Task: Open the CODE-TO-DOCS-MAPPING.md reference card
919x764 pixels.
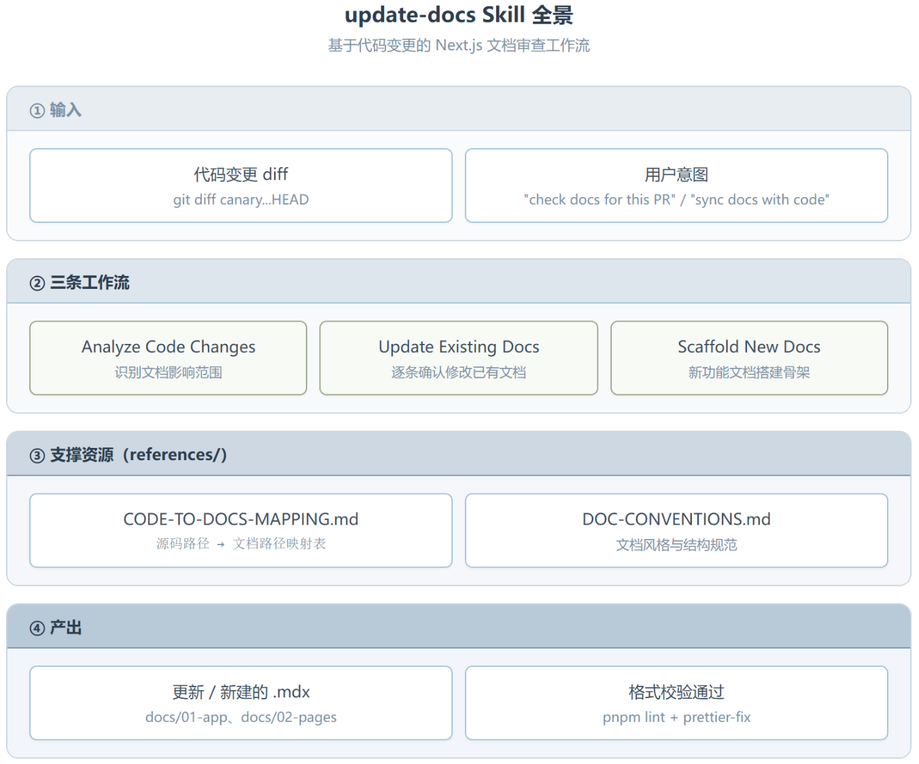Action: (x=241, y=531)
